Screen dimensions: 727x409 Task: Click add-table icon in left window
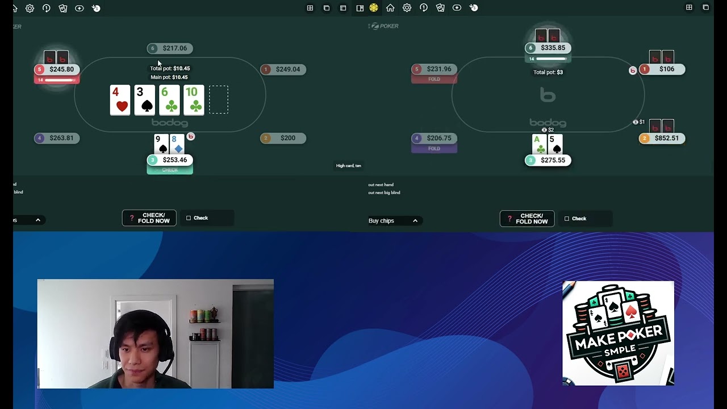[x=80, y=8]
